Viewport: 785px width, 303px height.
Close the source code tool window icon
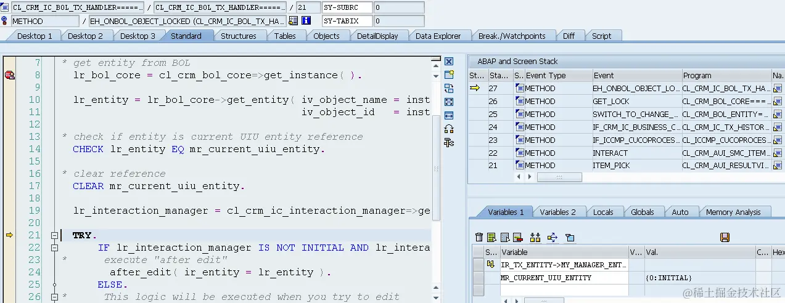[449, 62]
